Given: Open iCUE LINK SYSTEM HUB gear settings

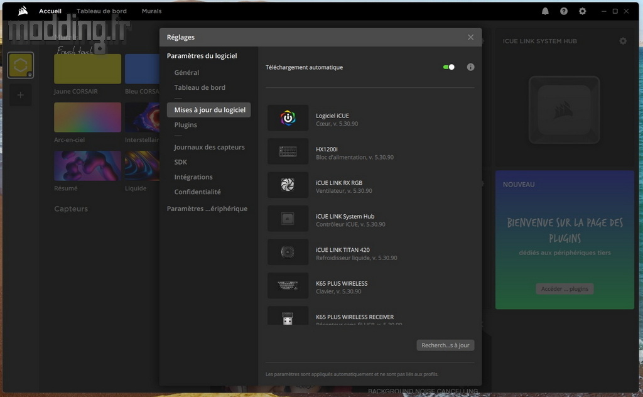Looking at the screenshot, I should point(623,41).
